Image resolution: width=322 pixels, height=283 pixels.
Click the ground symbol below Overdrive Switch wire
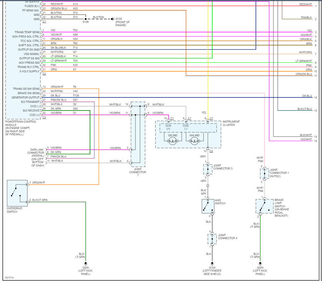[86, 264]
